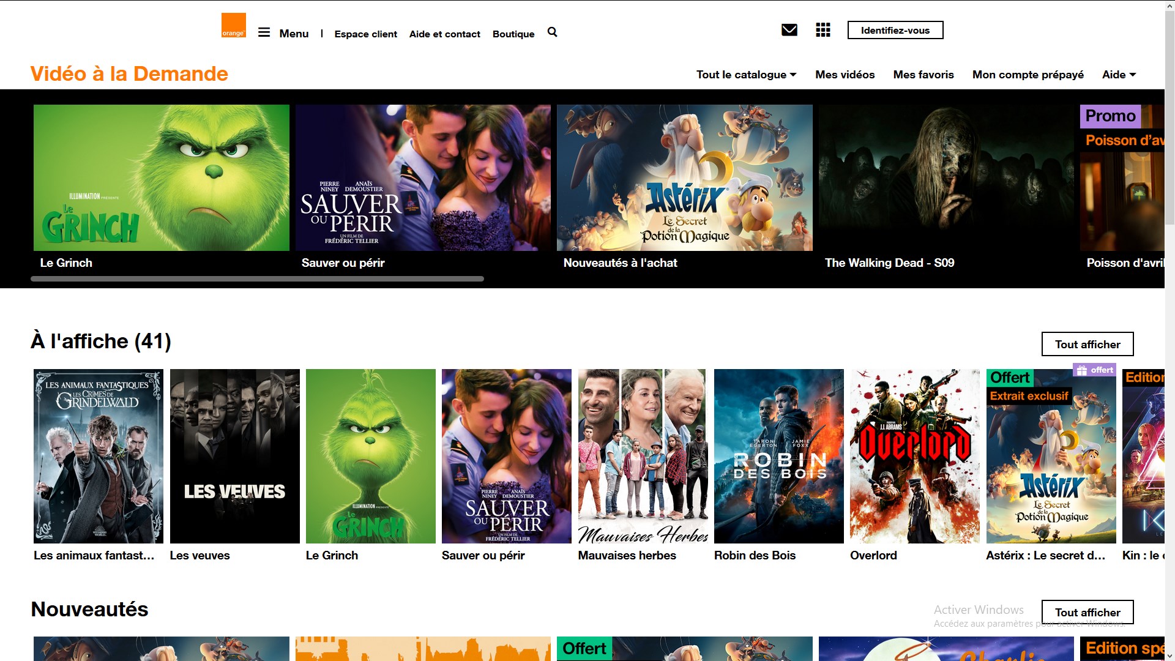Open Sauver ou périr carousel banner

coord(423,177)
